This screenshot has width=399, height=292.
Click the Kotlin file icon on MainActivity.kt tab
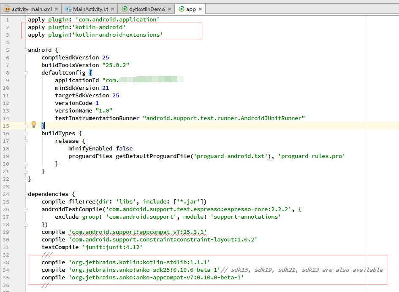68,9
